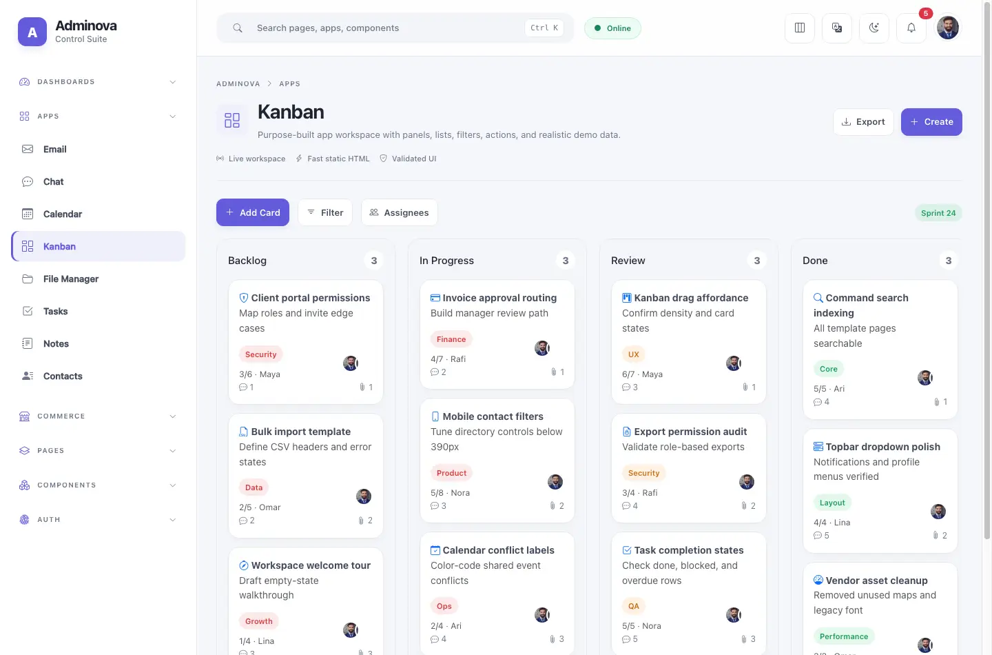
Task: Expand the Pages sidebar section
Action: point(98,451)
